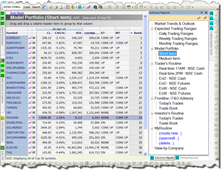Open dropdown arrow next to yellow diamond icon
221x170 pixels.
(76, 7)
